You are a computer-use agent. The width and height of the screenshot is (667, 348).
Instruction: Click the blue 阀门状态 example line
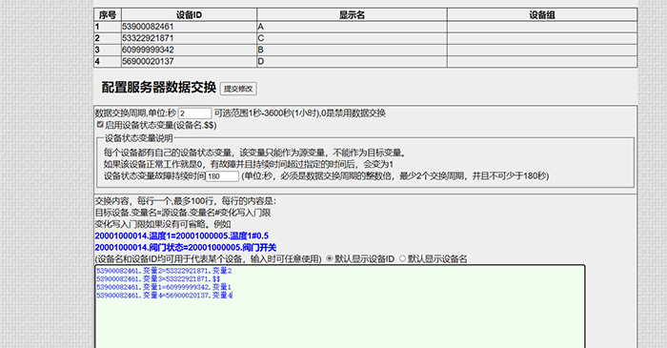click(186, 247)
